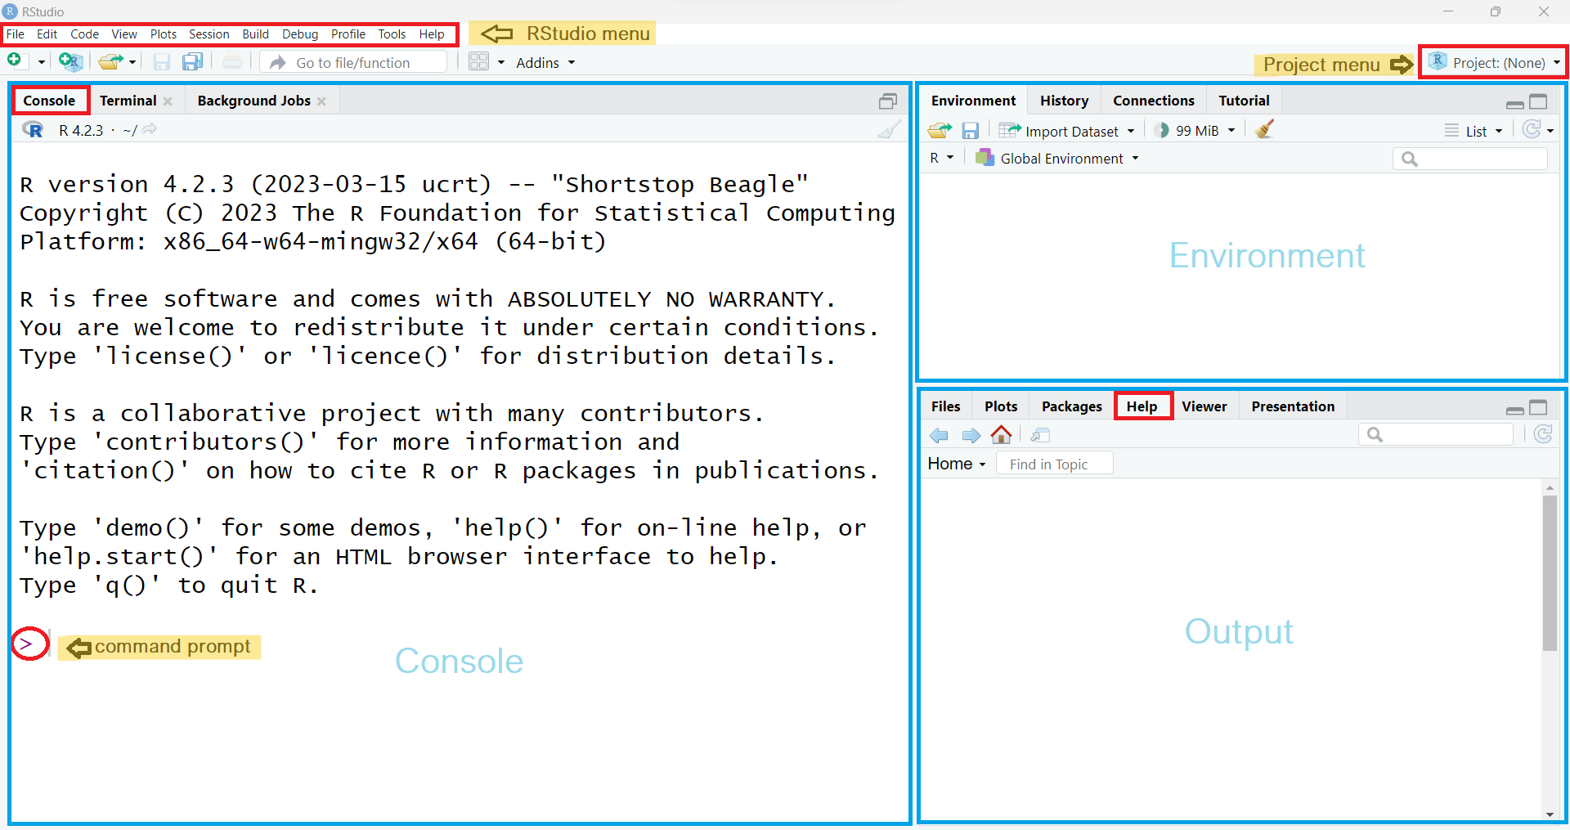This screenshot has width=1570, height=830.
Task: Click the Open File folder icon
Action: pos(110,61)
